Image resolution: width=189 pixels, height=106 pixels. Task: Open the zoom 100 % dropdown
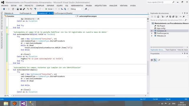click(11, 96)
